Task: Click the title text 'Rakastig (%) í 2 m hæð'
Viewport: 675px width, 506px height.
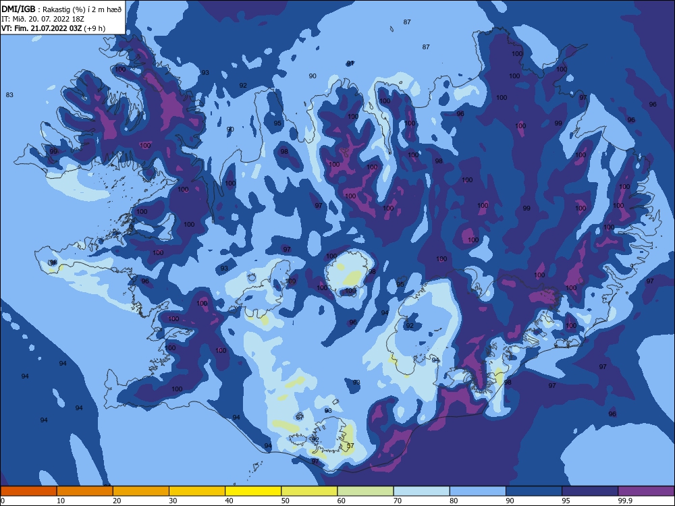Action: click(x=82, y=9)
